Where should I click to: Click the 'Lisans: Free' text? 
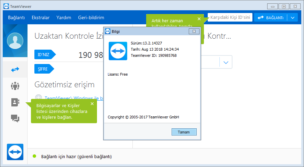point(118,75)
